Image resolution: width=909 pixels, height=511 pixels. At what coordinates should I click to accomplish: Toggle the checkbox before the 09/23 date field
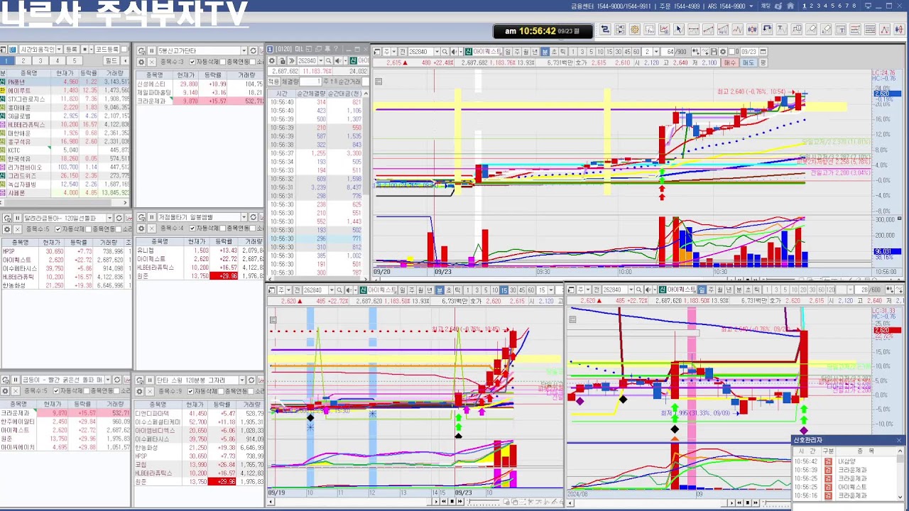coord(731,52)
